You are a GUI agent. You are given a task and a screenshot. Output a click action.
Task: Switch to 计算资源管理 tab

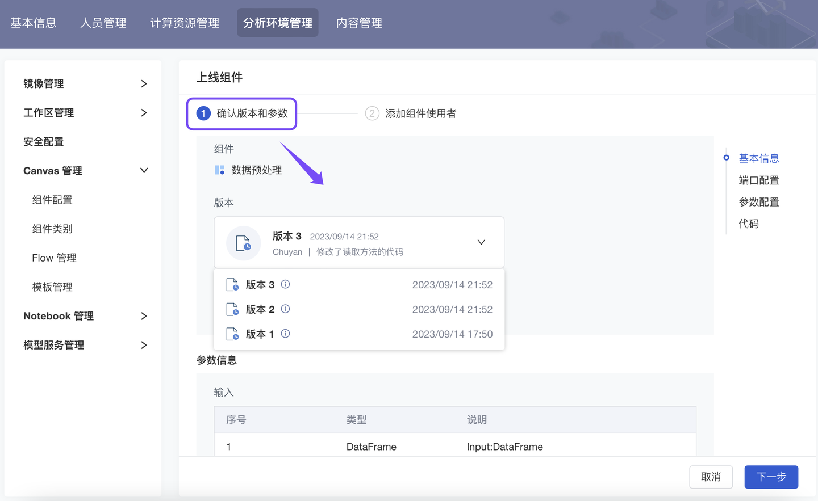click(185, 23)
